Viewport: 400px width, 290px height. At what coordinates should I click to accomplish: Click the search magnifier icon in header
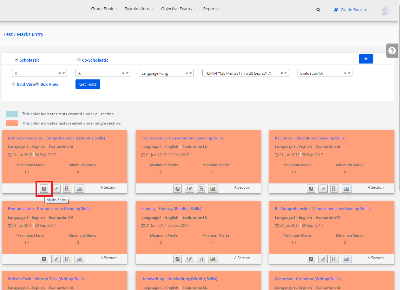coord(318,10)
